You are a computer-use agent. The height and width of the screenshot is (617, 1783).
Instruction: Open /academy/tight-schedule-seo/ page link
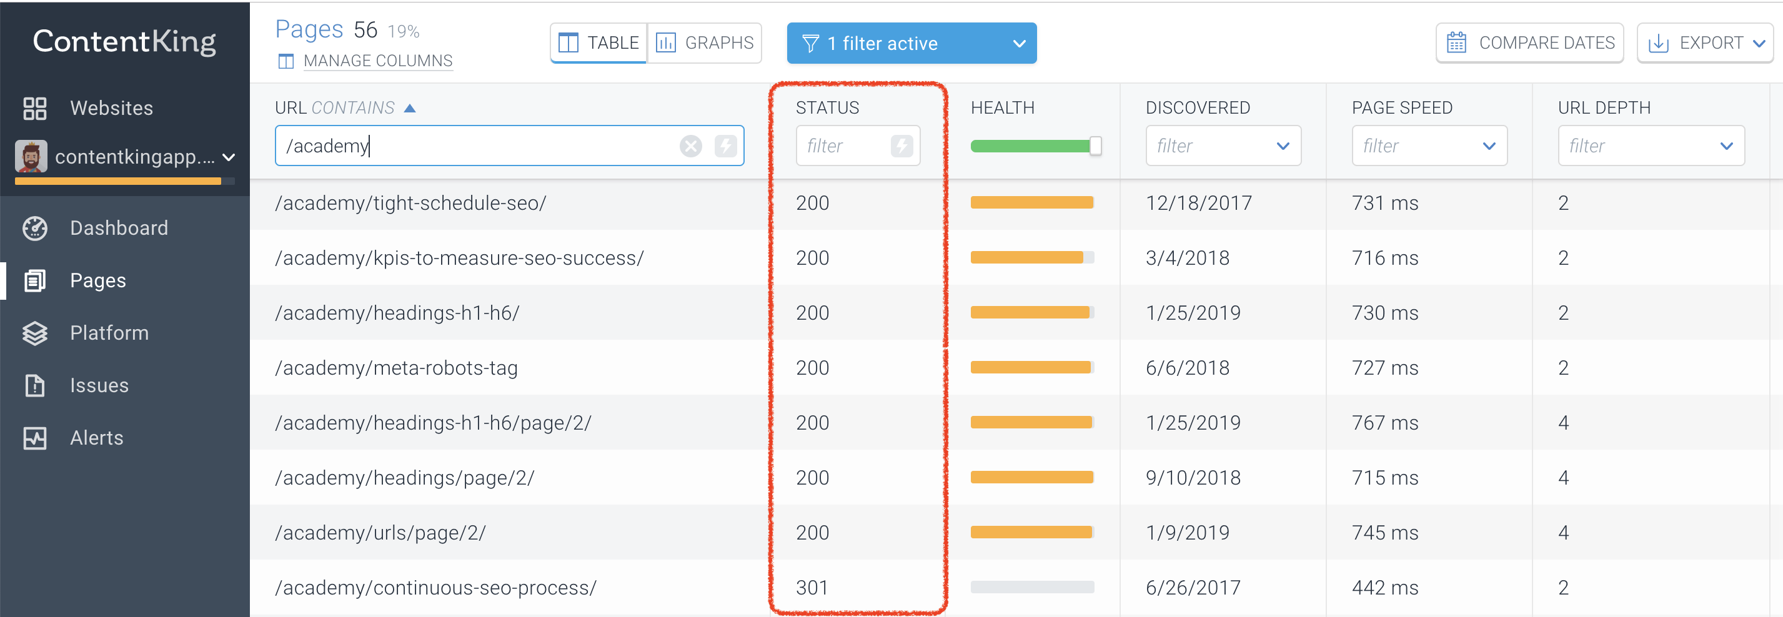[410, 204]
